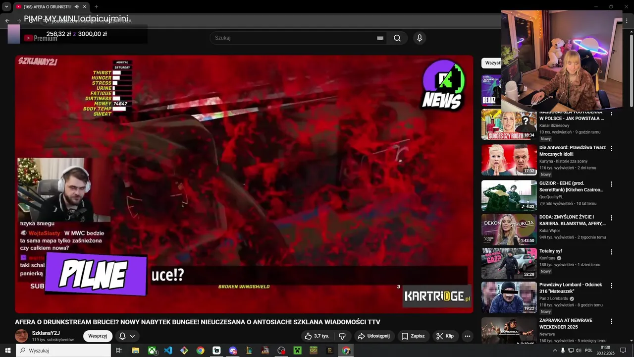
Task: Click the tray microphone icon
Action: click(x=563, y=351)
